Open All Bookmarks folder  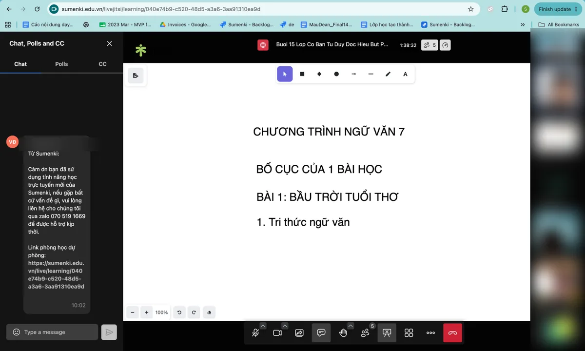click(559, 24)
